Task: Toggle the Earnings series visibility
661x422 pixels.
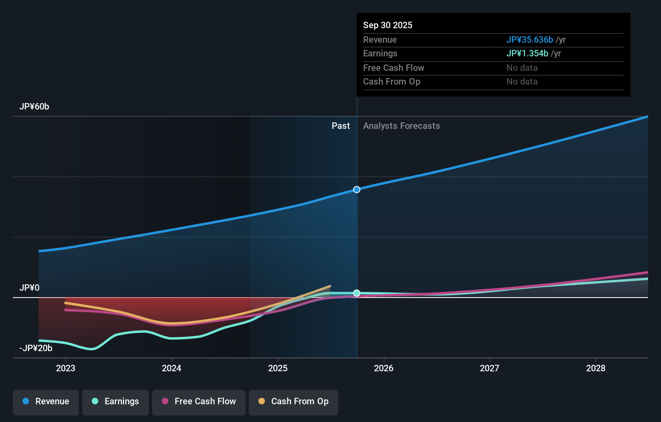Action: (x=116, y=401)
